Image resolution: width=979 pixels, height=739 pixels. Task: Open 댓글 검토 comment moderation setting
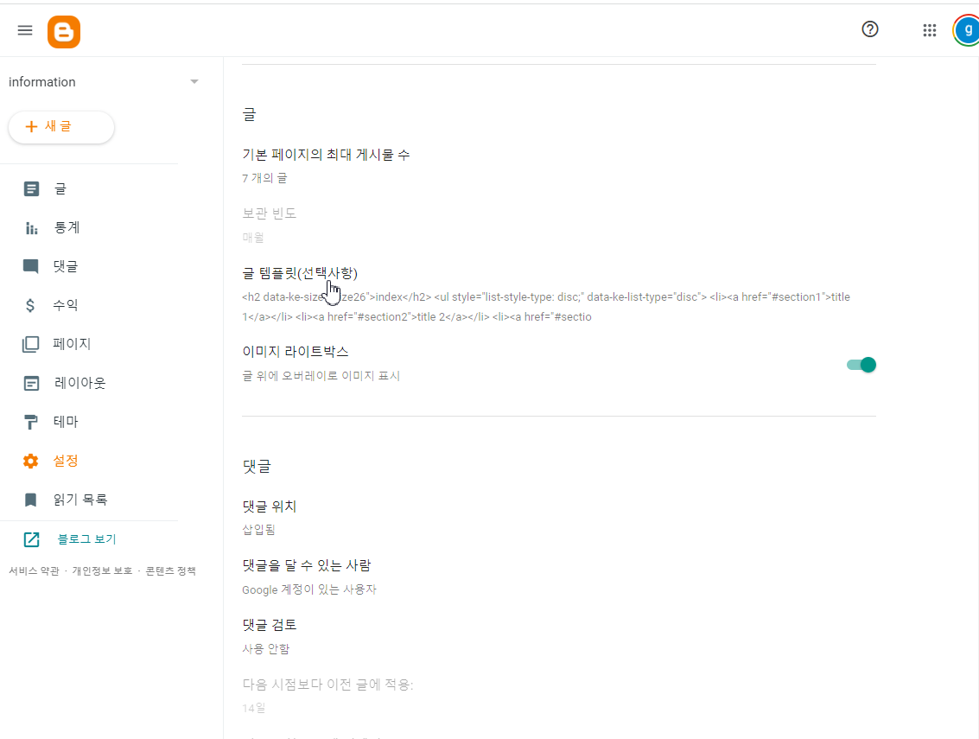(268, 624)
